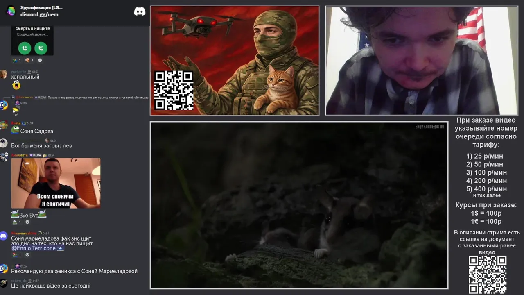Click the QR code below the order instructions
The image size is (524, 295).
[488, 275]
